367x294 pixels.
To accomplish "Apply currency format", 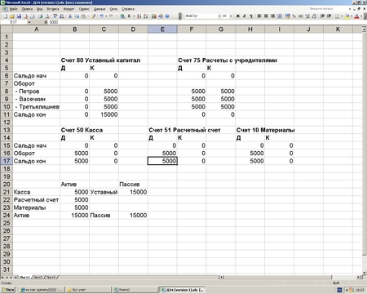I will [287, 16].
